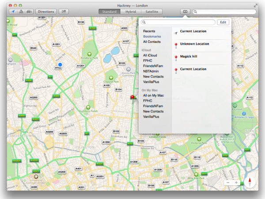Click the Victoria Park tree icon
The width and height of the screenshot is (265, 199).
[x=199, y=139]
